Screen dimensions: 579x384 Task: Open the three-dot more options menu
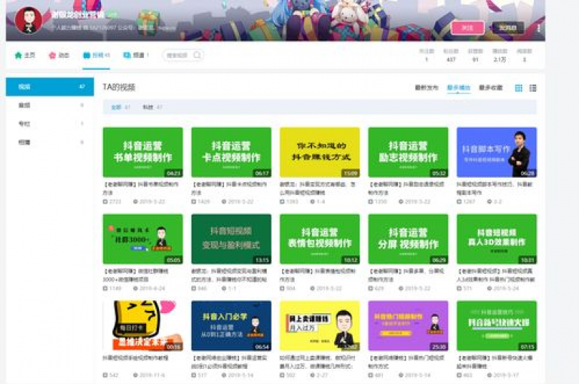pos(539,28)
